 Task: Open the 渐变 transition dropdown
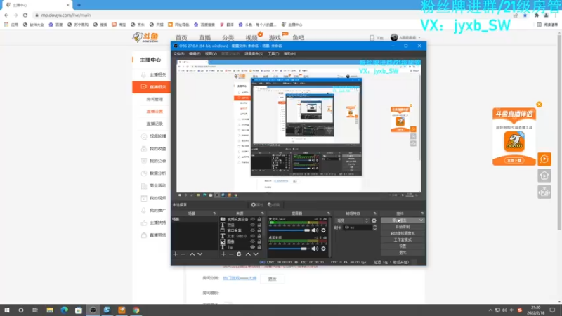pyautogui.click(x=352, y=220)
